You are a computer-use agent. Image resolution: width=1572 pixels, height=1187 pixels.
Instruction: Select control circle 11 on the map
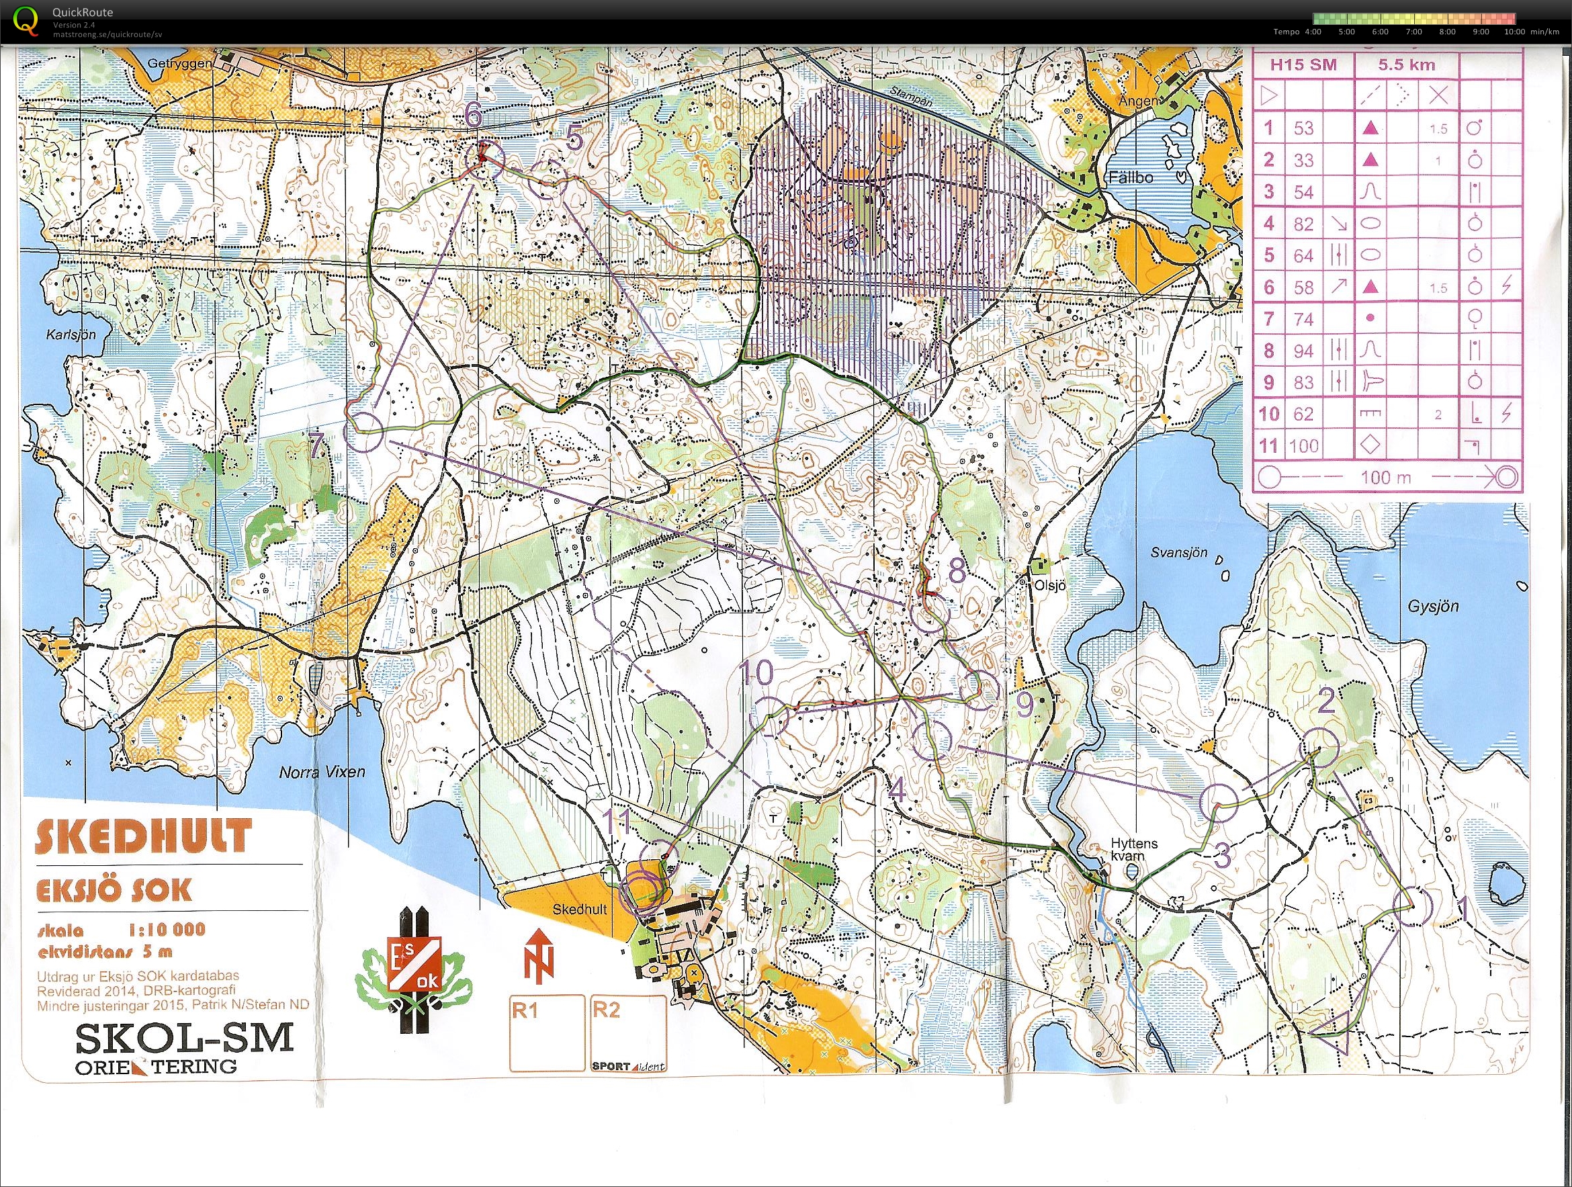[x=660, y=860]
